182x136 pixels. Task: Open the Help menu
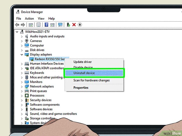(x=51, y=18)
